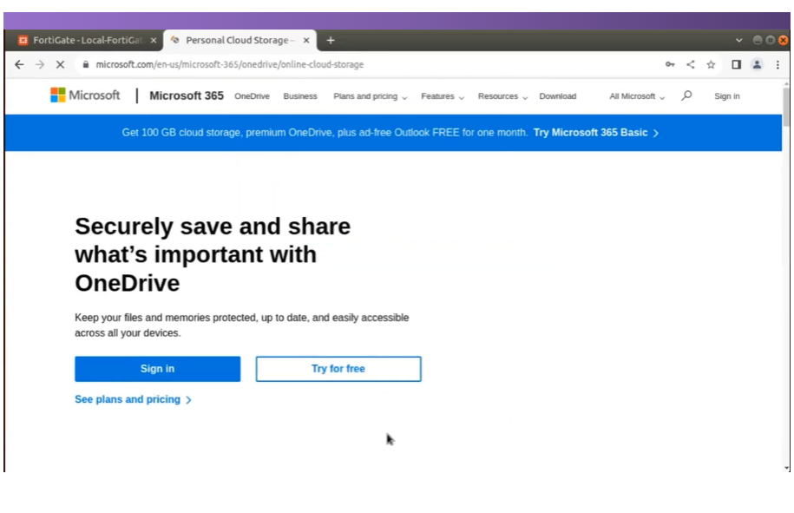Click the 'Keep your files and memories' paragraph
Image resolution: width=794 pixels, height=513 pixels.
pos(241,326)
